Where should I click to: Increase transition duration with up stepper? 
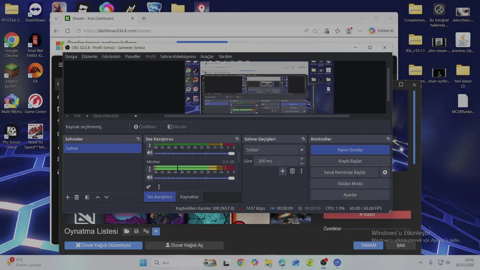point(302,159)
